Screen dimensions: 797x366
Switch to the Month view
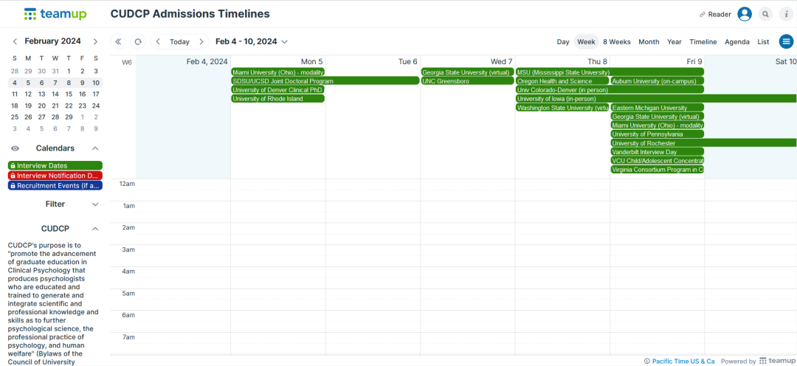point(649,42)
